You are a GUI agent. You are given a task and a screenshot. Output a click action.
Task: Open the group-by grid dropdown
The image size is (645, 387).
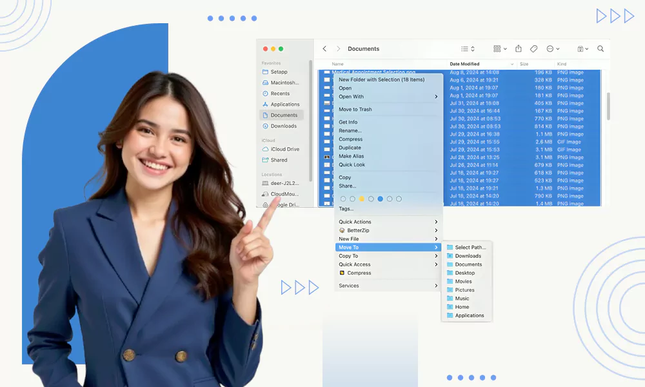500,48
